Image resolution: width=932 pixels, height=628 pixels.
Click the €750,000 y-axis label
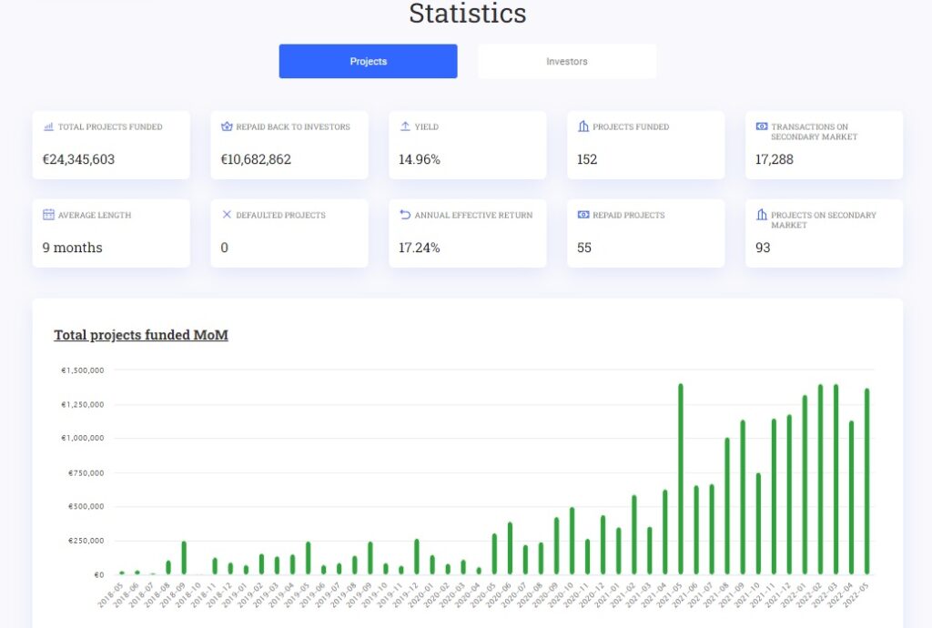tap(86, 473)
